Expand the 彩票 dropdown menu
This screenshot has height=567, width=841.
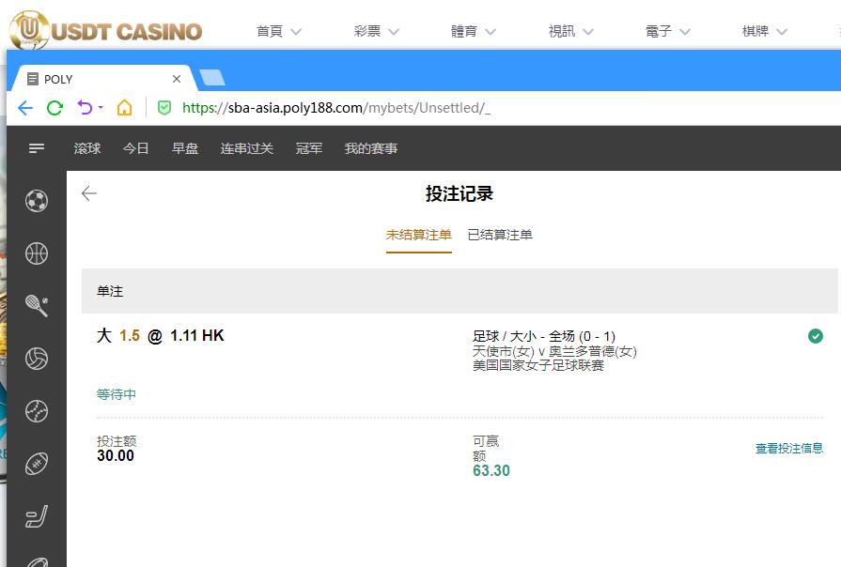coord(377,31)
